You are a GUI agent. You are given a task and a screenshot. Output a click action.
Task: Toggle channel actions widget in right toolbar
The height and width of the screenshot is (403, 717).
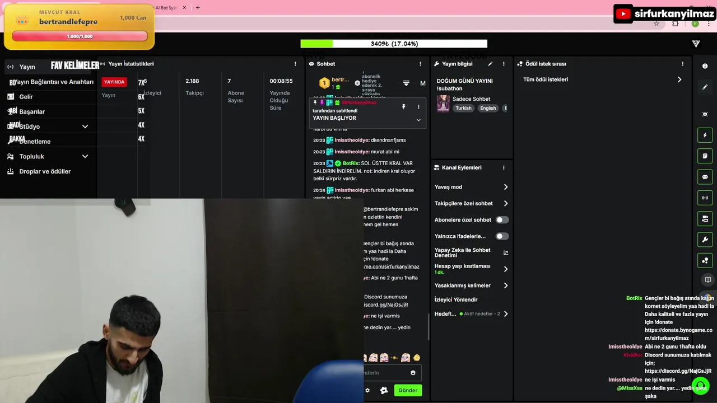[705, 218]
